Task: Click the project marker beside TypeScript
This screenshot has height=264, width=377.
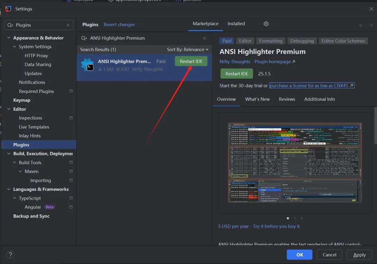Action: tap(71, 198)
